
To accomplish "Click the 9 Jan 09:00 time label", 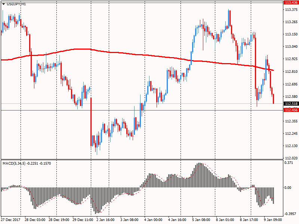I will tap(273, 220).
